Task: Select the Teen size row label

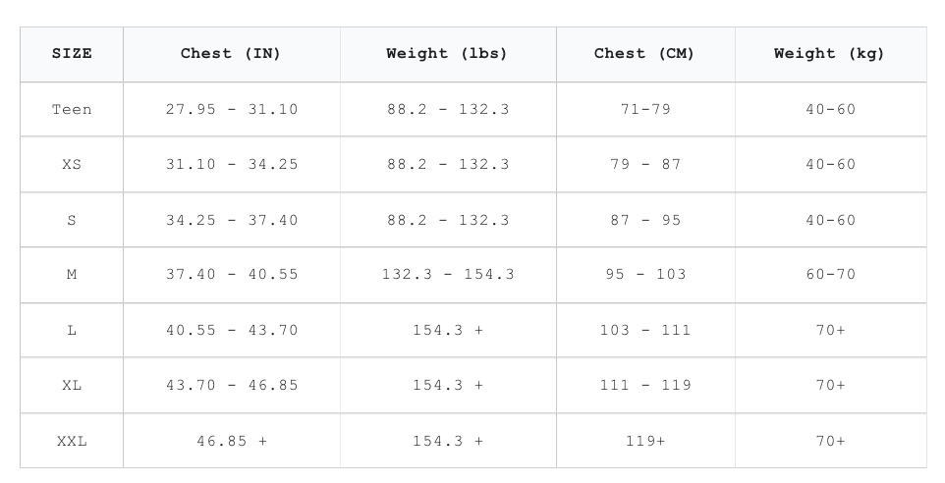Action: 72,110
